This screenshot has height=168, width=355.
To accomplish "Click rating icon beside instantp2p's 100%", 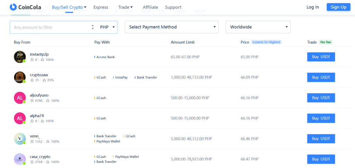I will (42, 60).
